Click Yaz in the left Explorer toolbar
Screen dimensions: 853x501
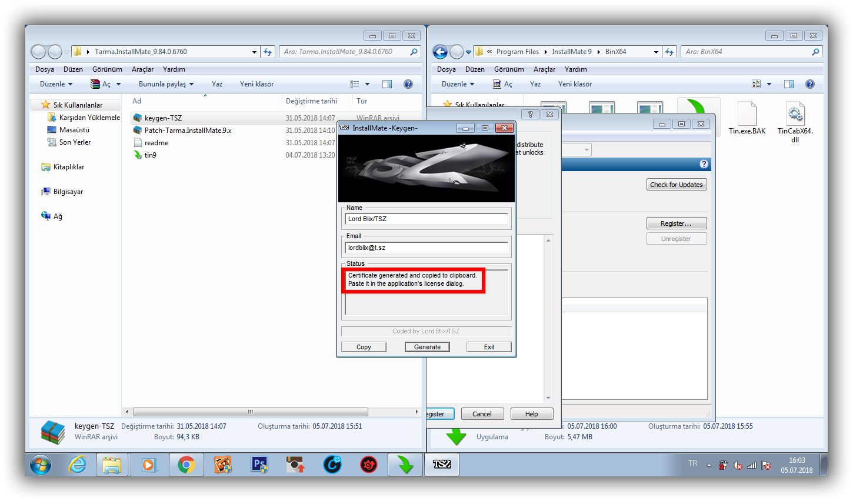click(217, 84)
